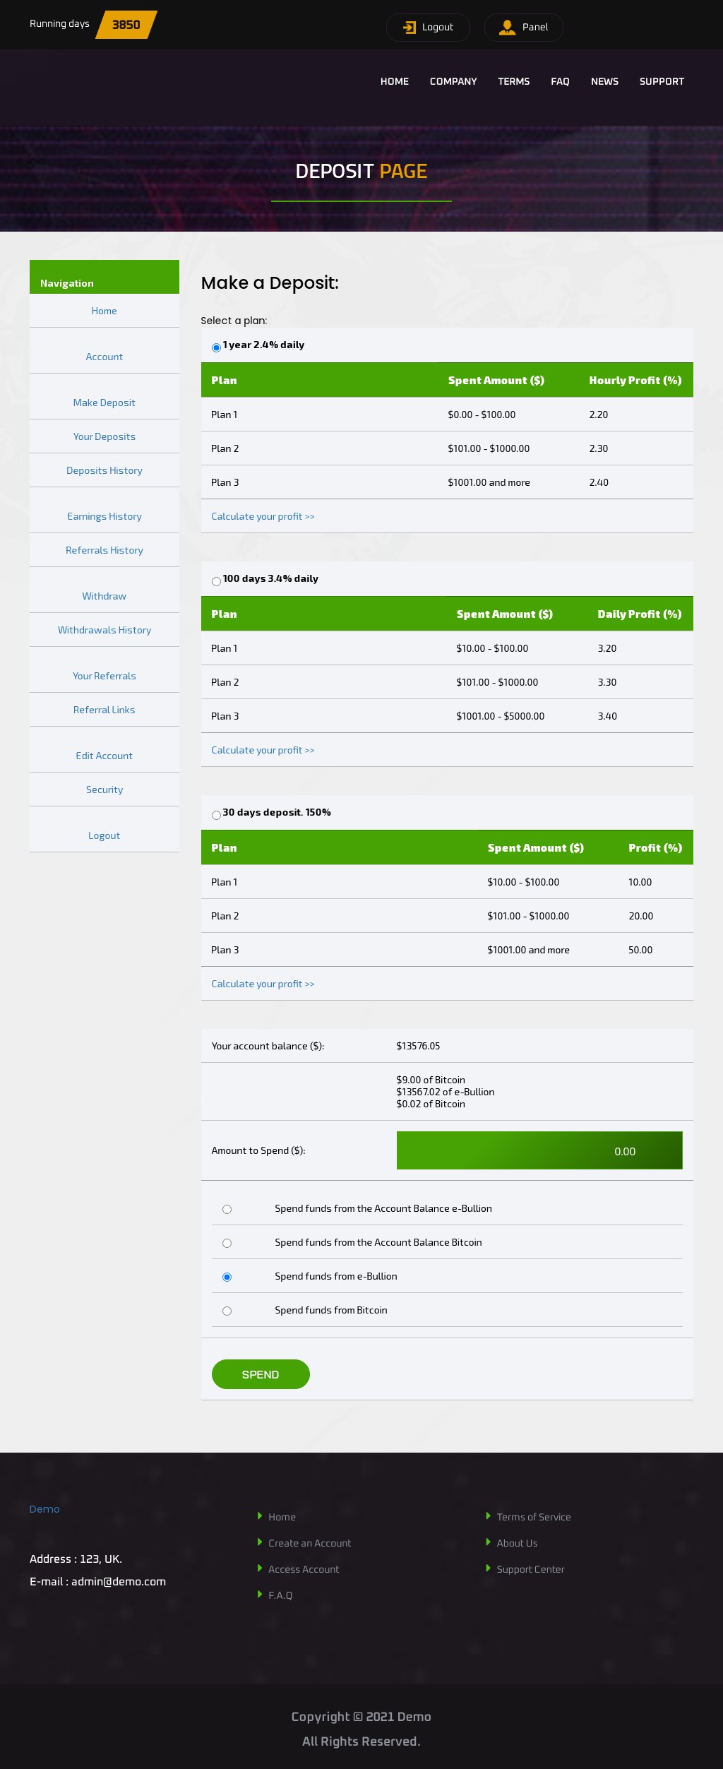
Task: Expand Calculate your profit under 30 days plan
Action: tap(263, 984)
